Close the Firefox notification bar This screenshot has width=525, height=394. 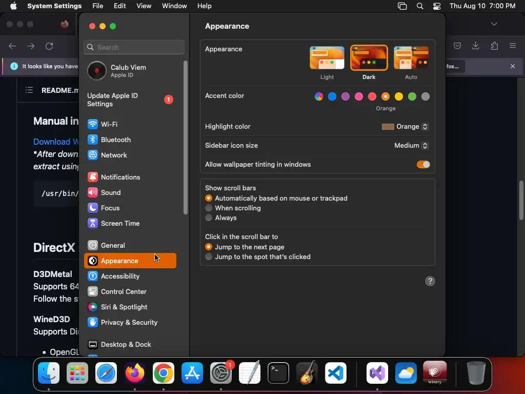pos(513,66)
